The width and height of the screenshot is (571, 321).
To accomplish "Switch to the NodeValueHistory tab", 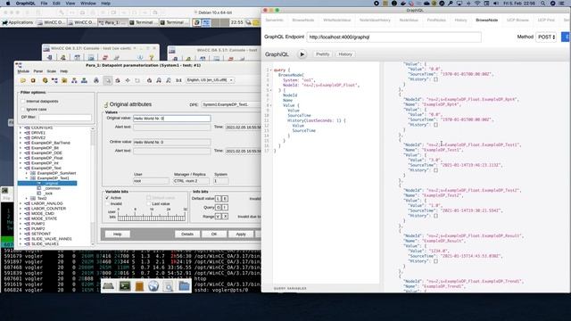I will (375, 20).
